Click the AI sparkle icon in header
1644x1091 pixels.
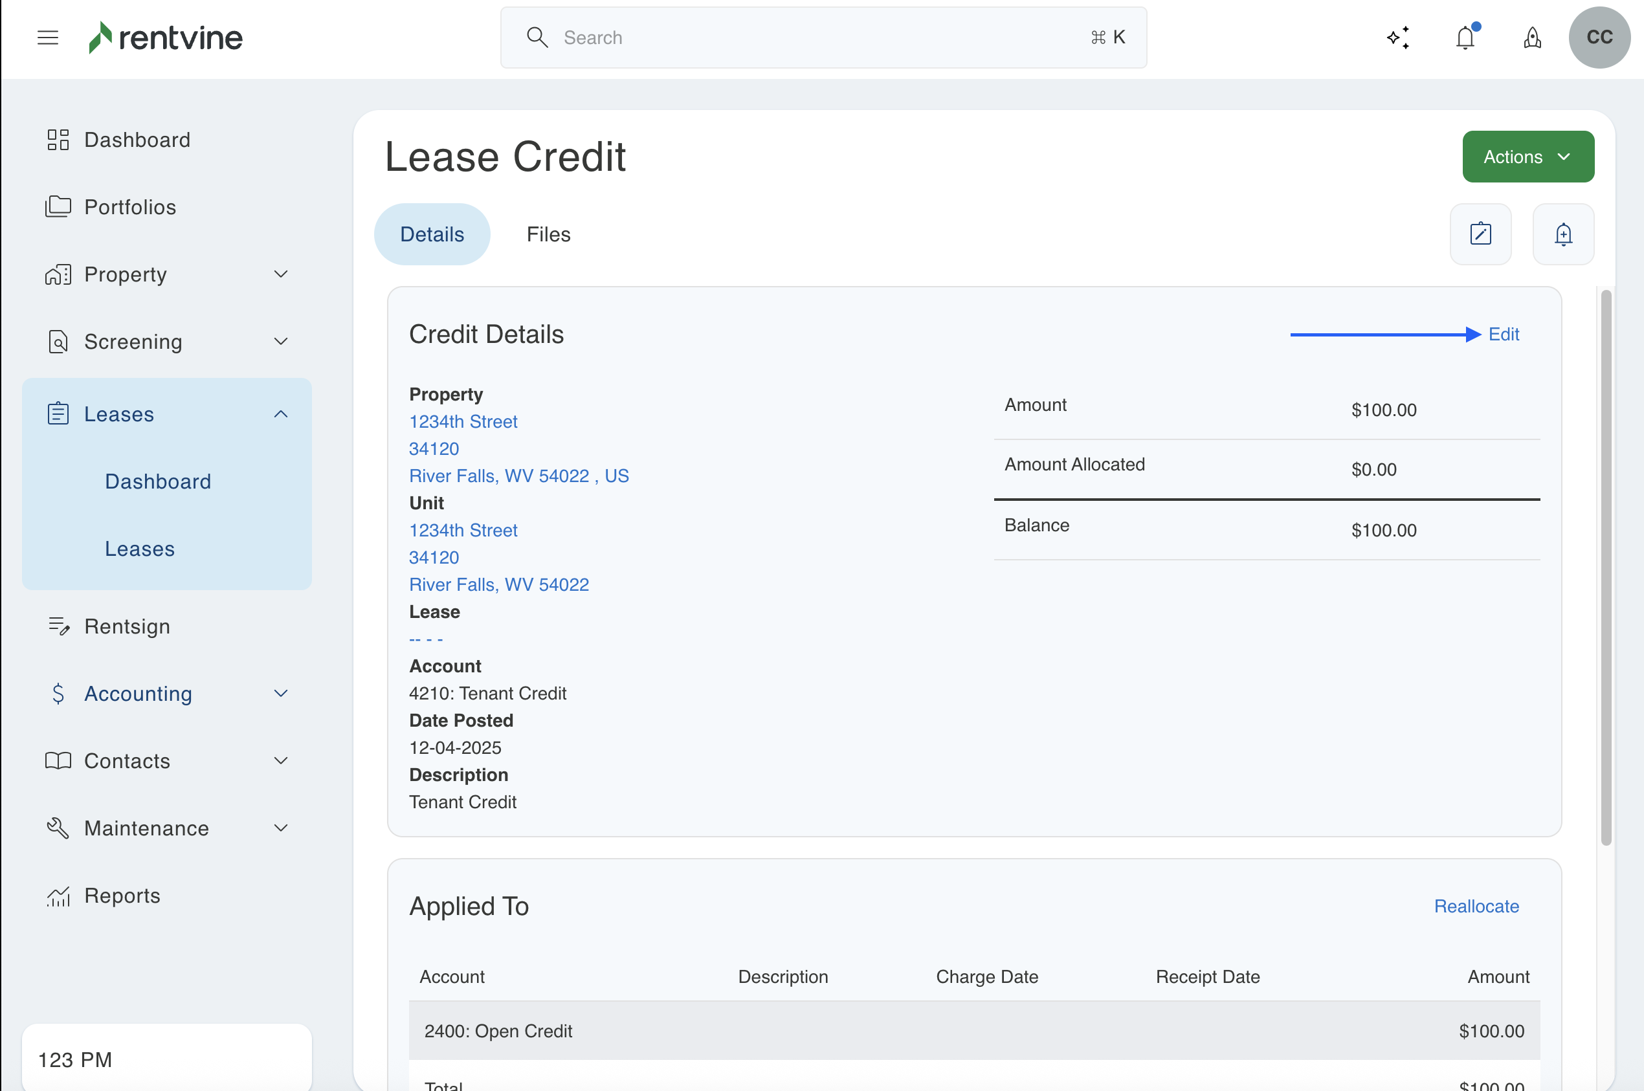pyautogui.click(x=1397, y=38)
